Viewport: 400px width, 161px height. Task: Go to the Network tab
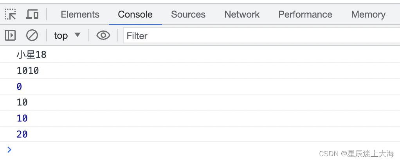point(242,14)
